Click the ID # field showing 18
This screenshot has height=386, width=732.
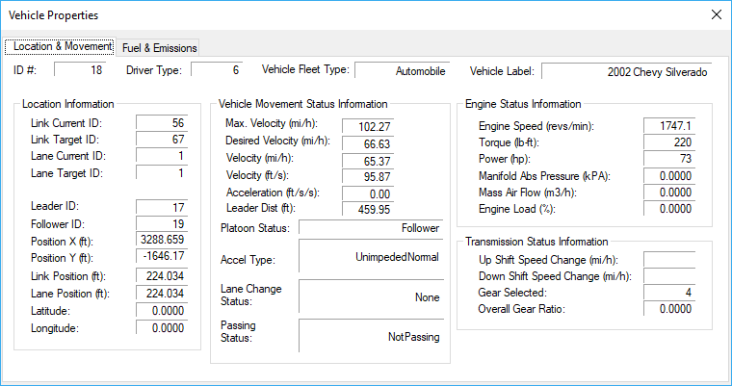pyautogui.click(x=80, y=70)
